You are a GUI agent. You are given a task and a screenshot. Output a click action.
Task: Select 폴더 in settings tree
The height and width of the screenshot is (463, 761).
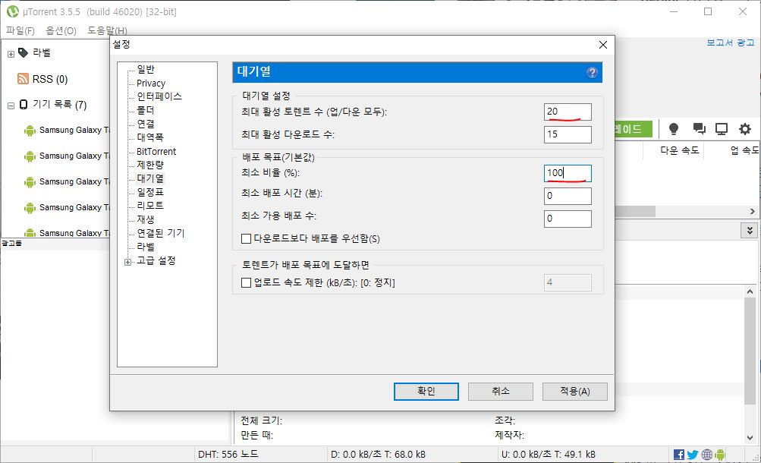[x=146, y=110]
